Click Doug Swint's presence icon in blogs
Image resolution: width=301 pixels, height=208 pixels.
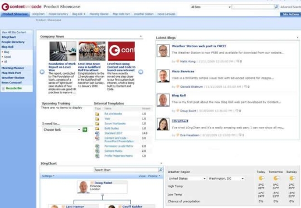[178, 111]
